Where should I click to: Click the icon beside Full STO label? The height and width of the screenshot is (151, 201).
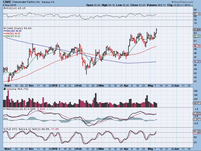point(4,129)
